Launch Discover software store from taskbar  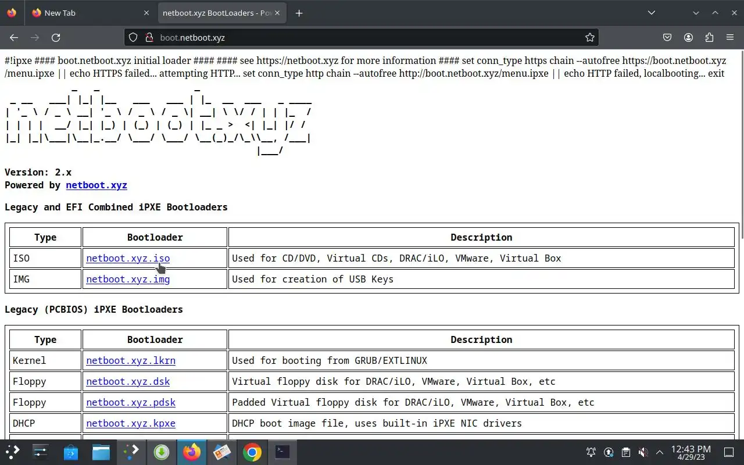(x=71, y=452)
